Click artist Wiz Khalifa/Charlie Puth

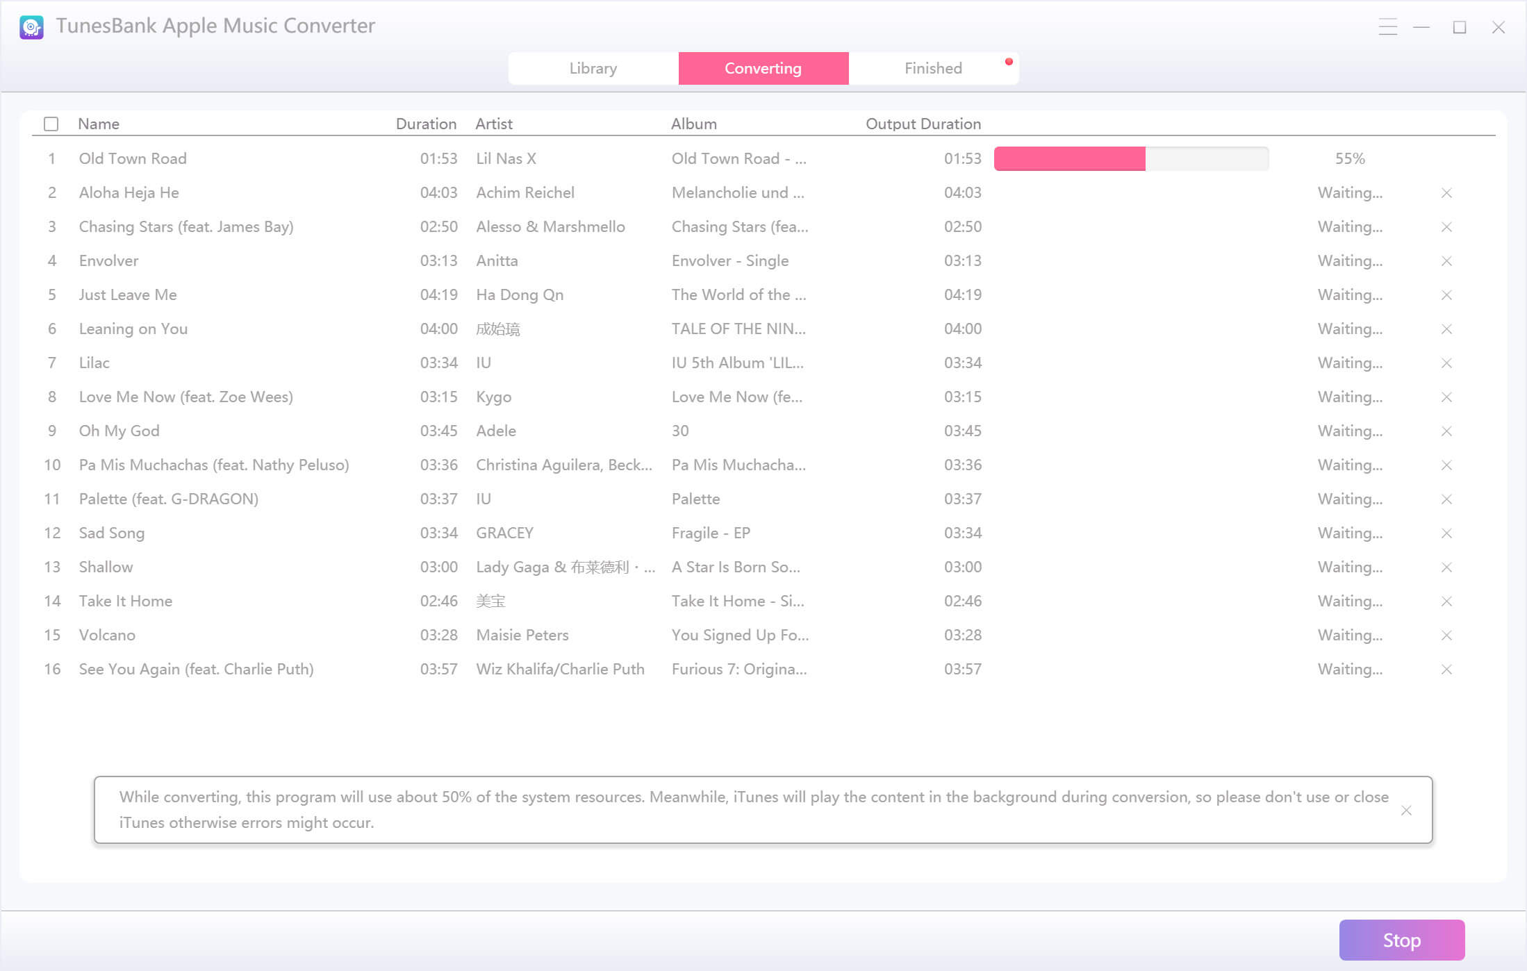click(561, 669)
